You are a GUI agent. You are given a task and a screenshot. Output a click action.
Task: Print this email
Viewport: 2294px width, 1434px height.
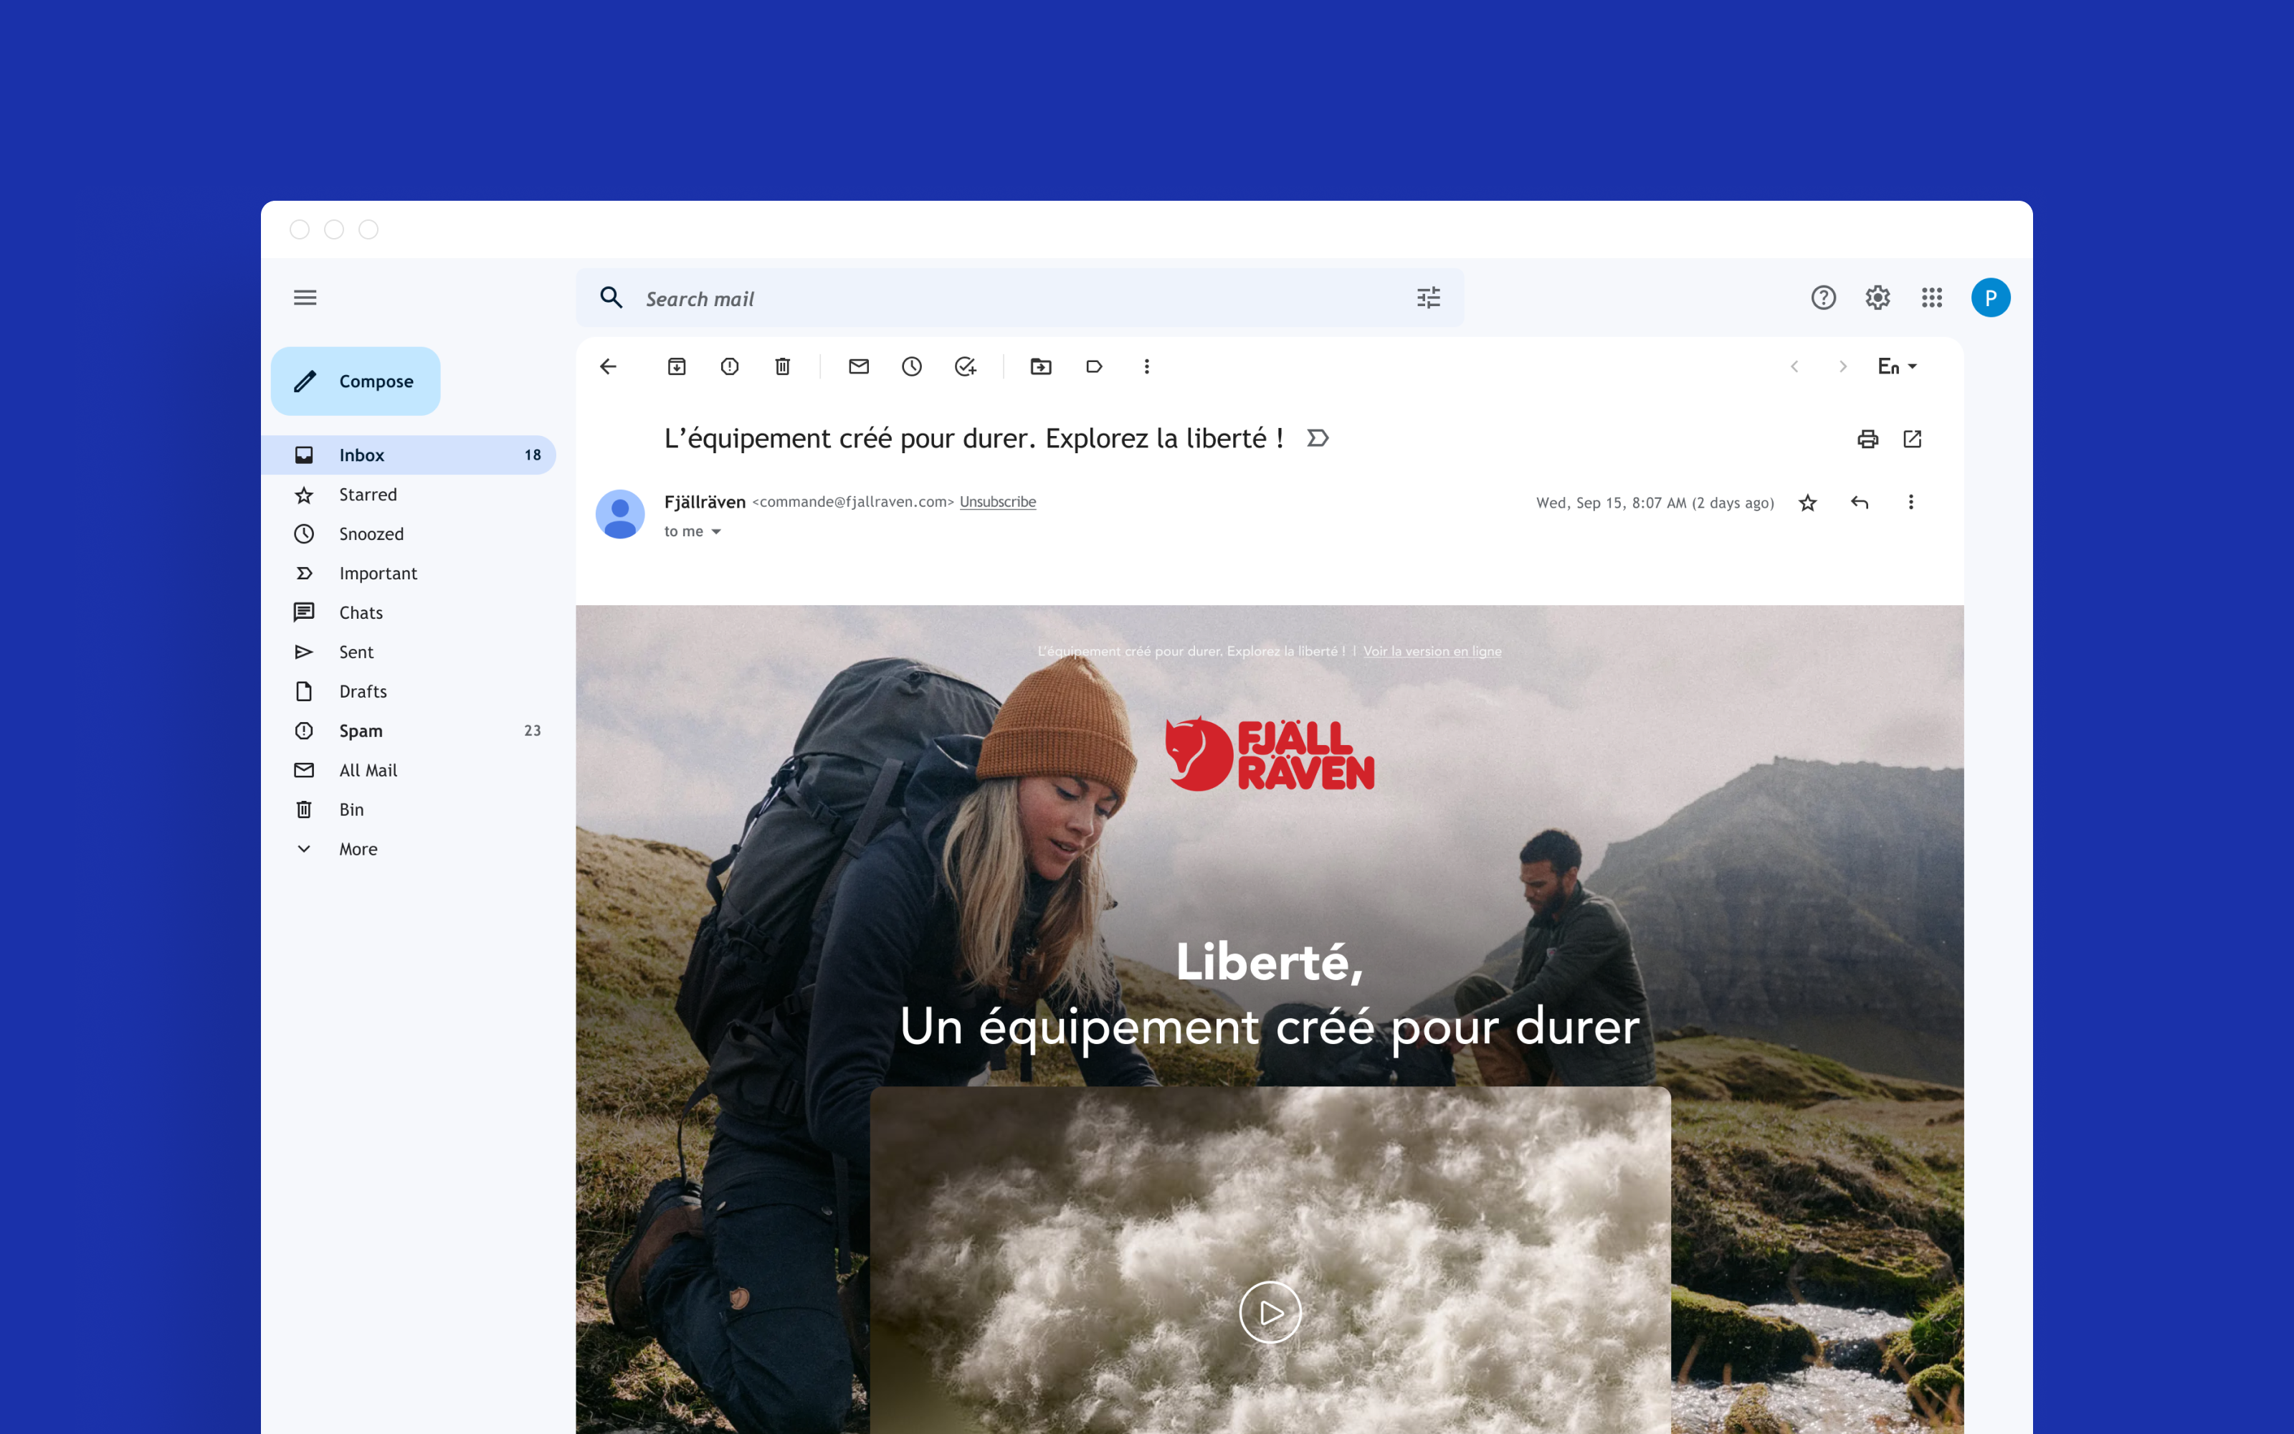click(1867, 439)
